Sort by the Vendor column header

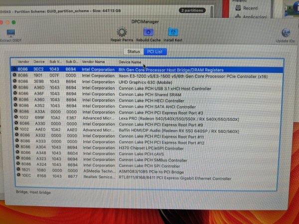(x=23, y=62)
